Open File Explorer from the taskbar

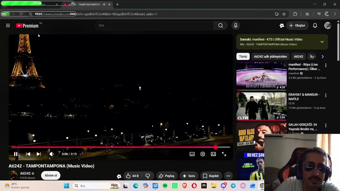pos(214,186)
